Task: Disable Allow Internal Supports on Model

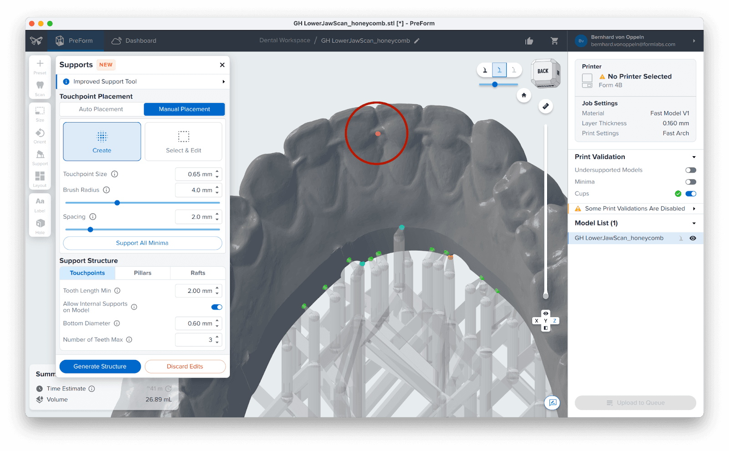Action: 216,307
